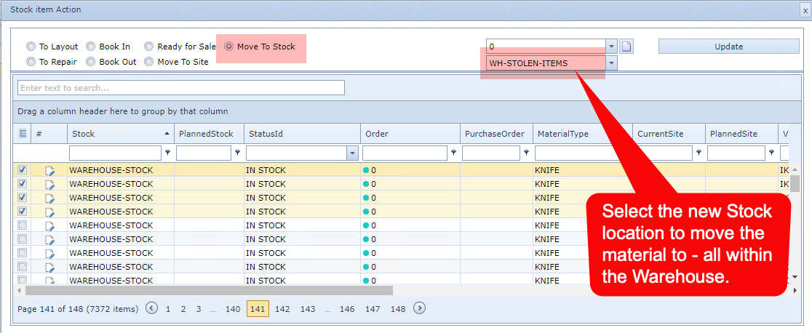Image resolution: width=812 pixels, height=333 pixels.
Task: Click the Stock column header to sort
Action: tap(84, 134)
